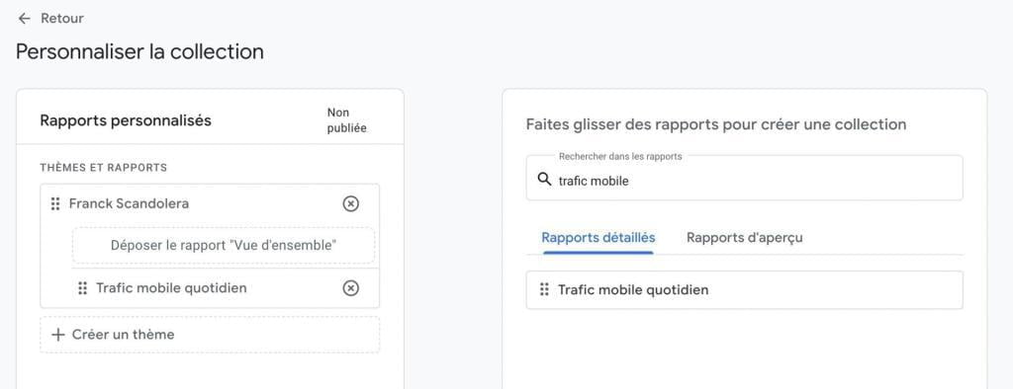The height and width of the screenshot is (389, 1013).
Task: Click the Retour link
Action: click(62, 19)
